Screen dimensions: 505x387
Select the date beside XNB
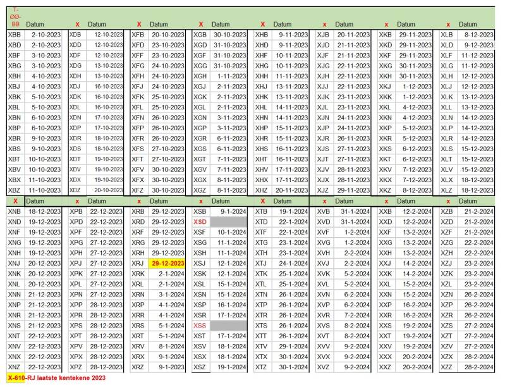click(43, 212)
